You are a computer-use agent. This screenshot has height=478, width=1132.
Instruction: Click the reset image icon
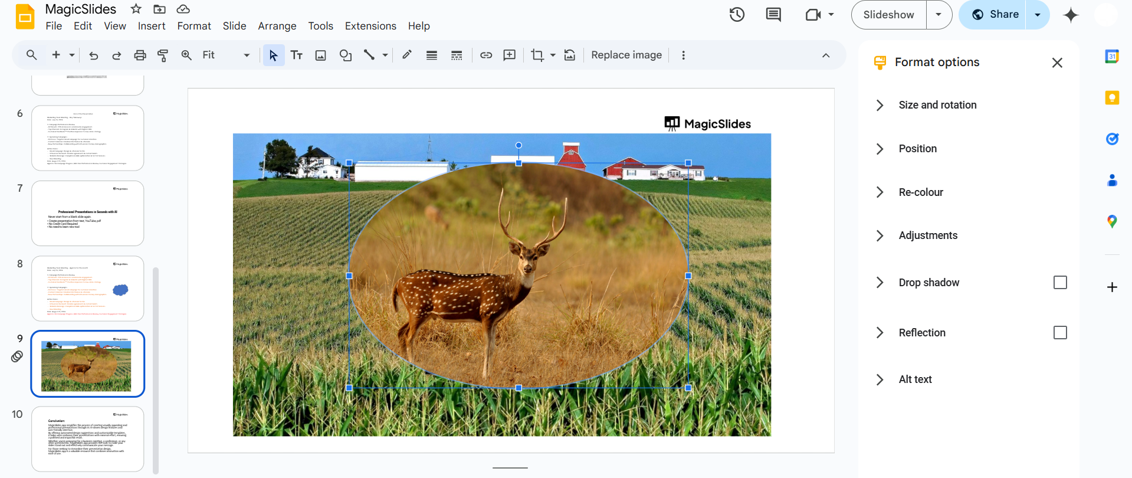click(x=570, y=55)
